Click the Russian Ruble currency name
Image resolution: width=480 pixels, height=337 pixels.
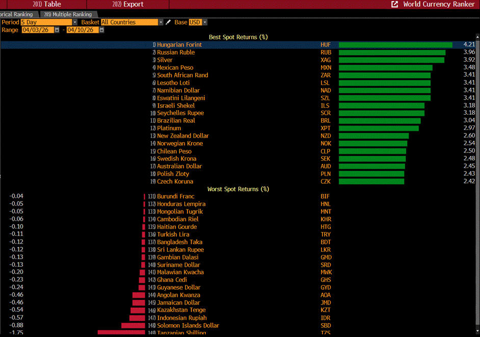tap(176, 53)
